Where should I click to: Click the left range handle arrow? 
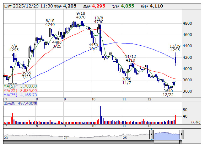(152, 134)
